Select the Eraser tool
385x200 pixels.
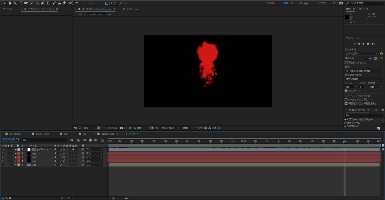[x=64, y=3]
